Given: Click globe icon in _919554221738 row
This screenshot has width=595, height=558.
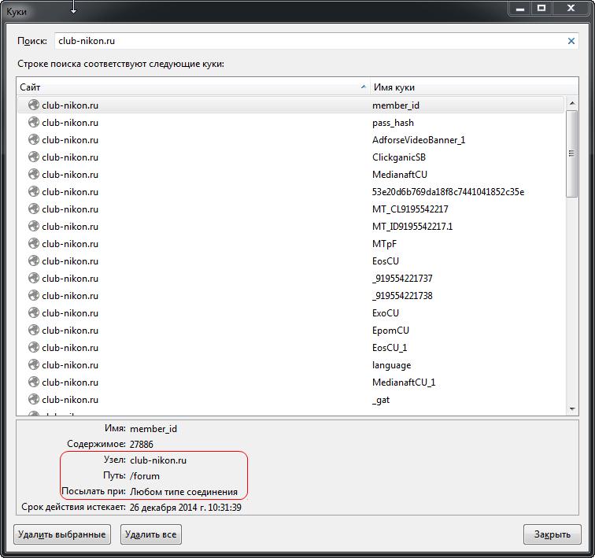Looking at the screenshot, I should point(34,295).
